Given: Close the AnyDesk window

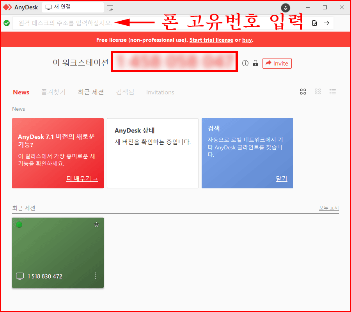Looking at the screenshot, I should click(342, 8).
